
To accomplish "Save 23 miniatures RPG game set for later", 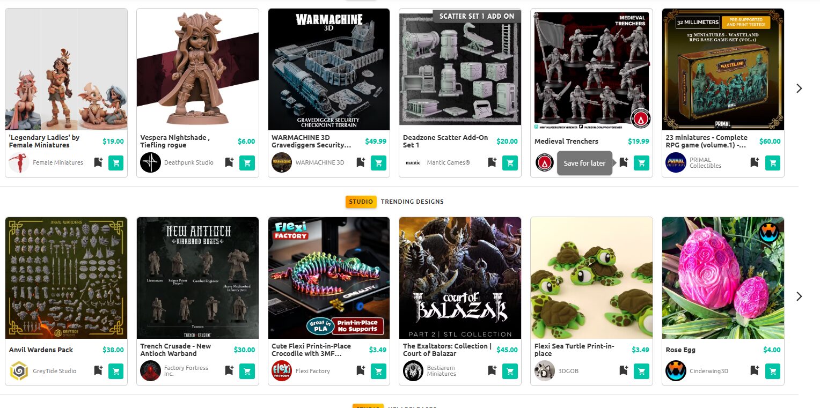I will [x=755, y=162].
